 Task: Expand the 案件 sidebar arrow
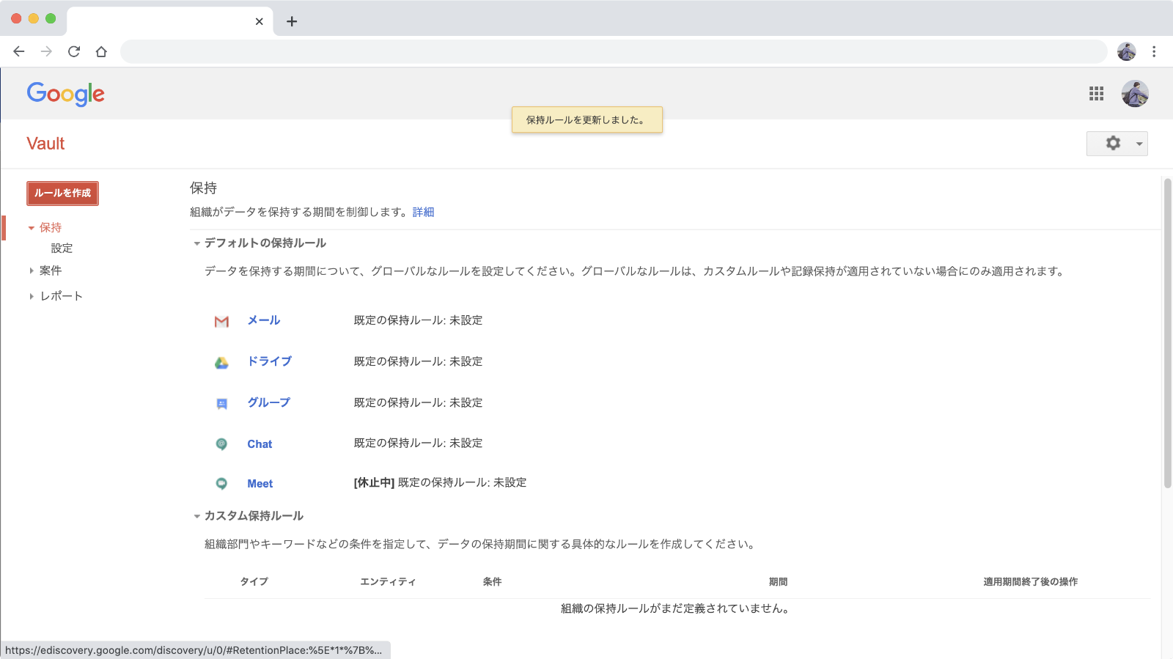click(x=32, y=270)
